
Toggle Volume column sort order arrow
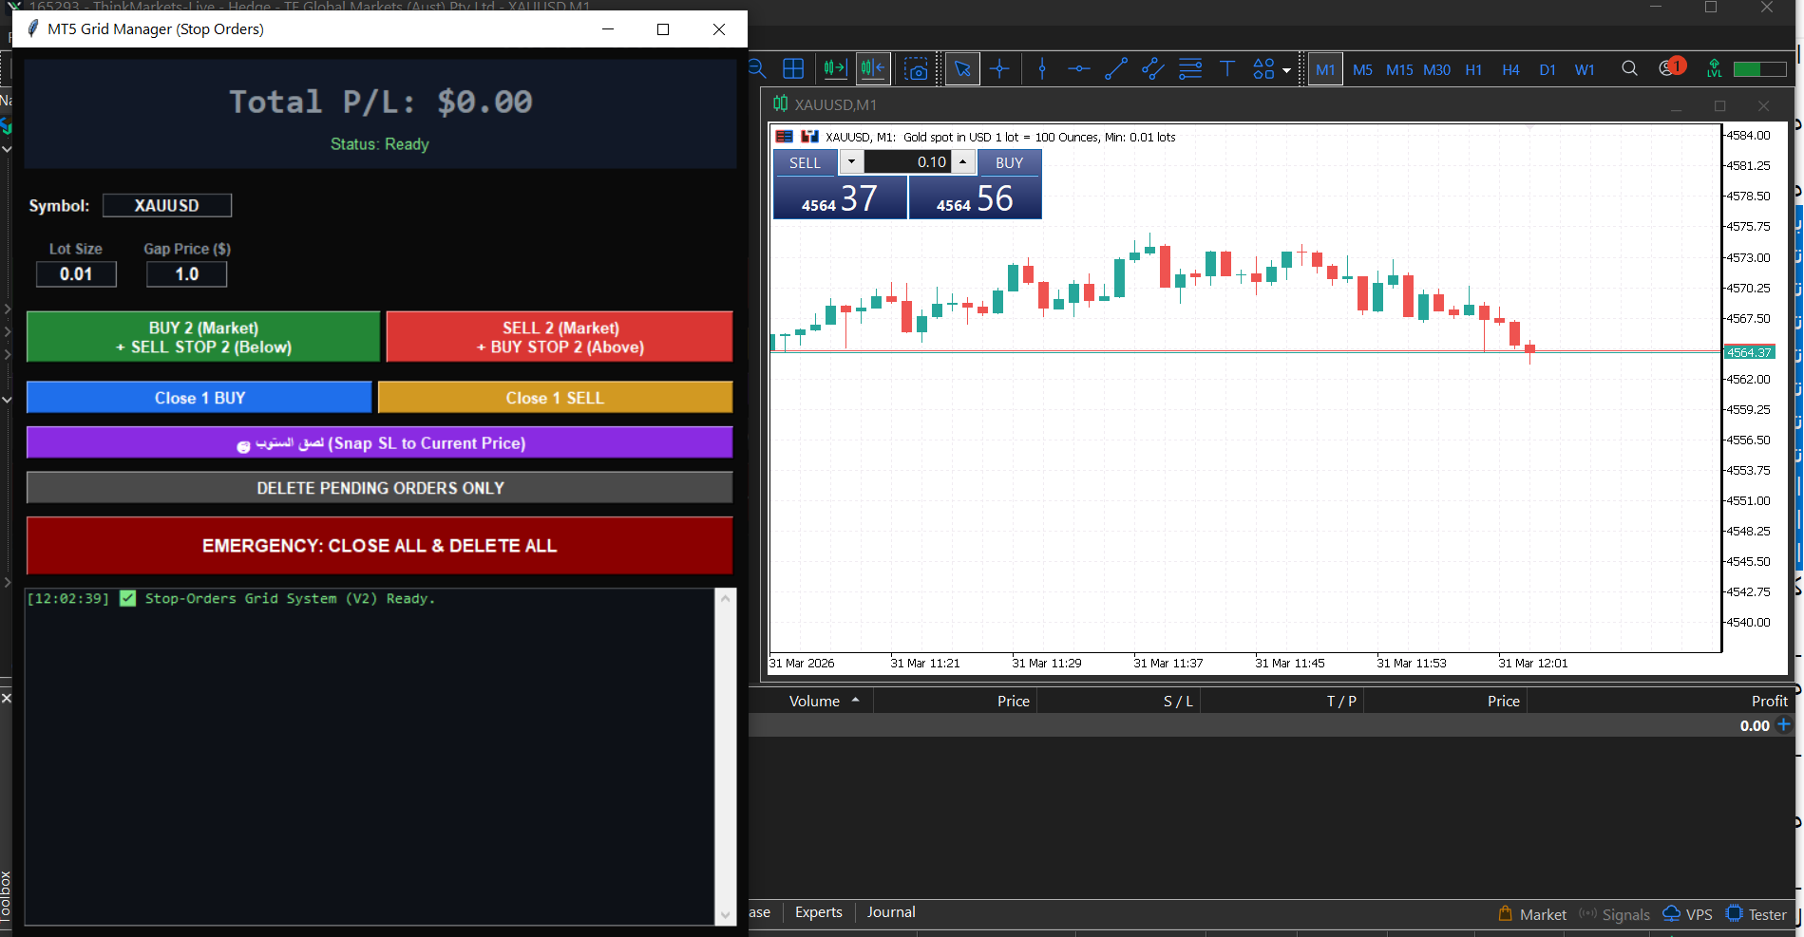[x=854, y=701]
